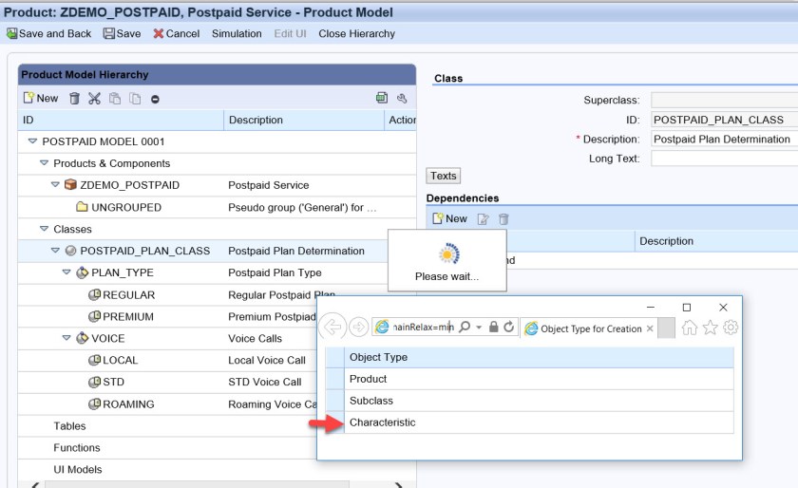Click the delete trash icon in hierarchy toolbar
The height and width of the screenshot is (488, 798).
[x=74, y=98]
